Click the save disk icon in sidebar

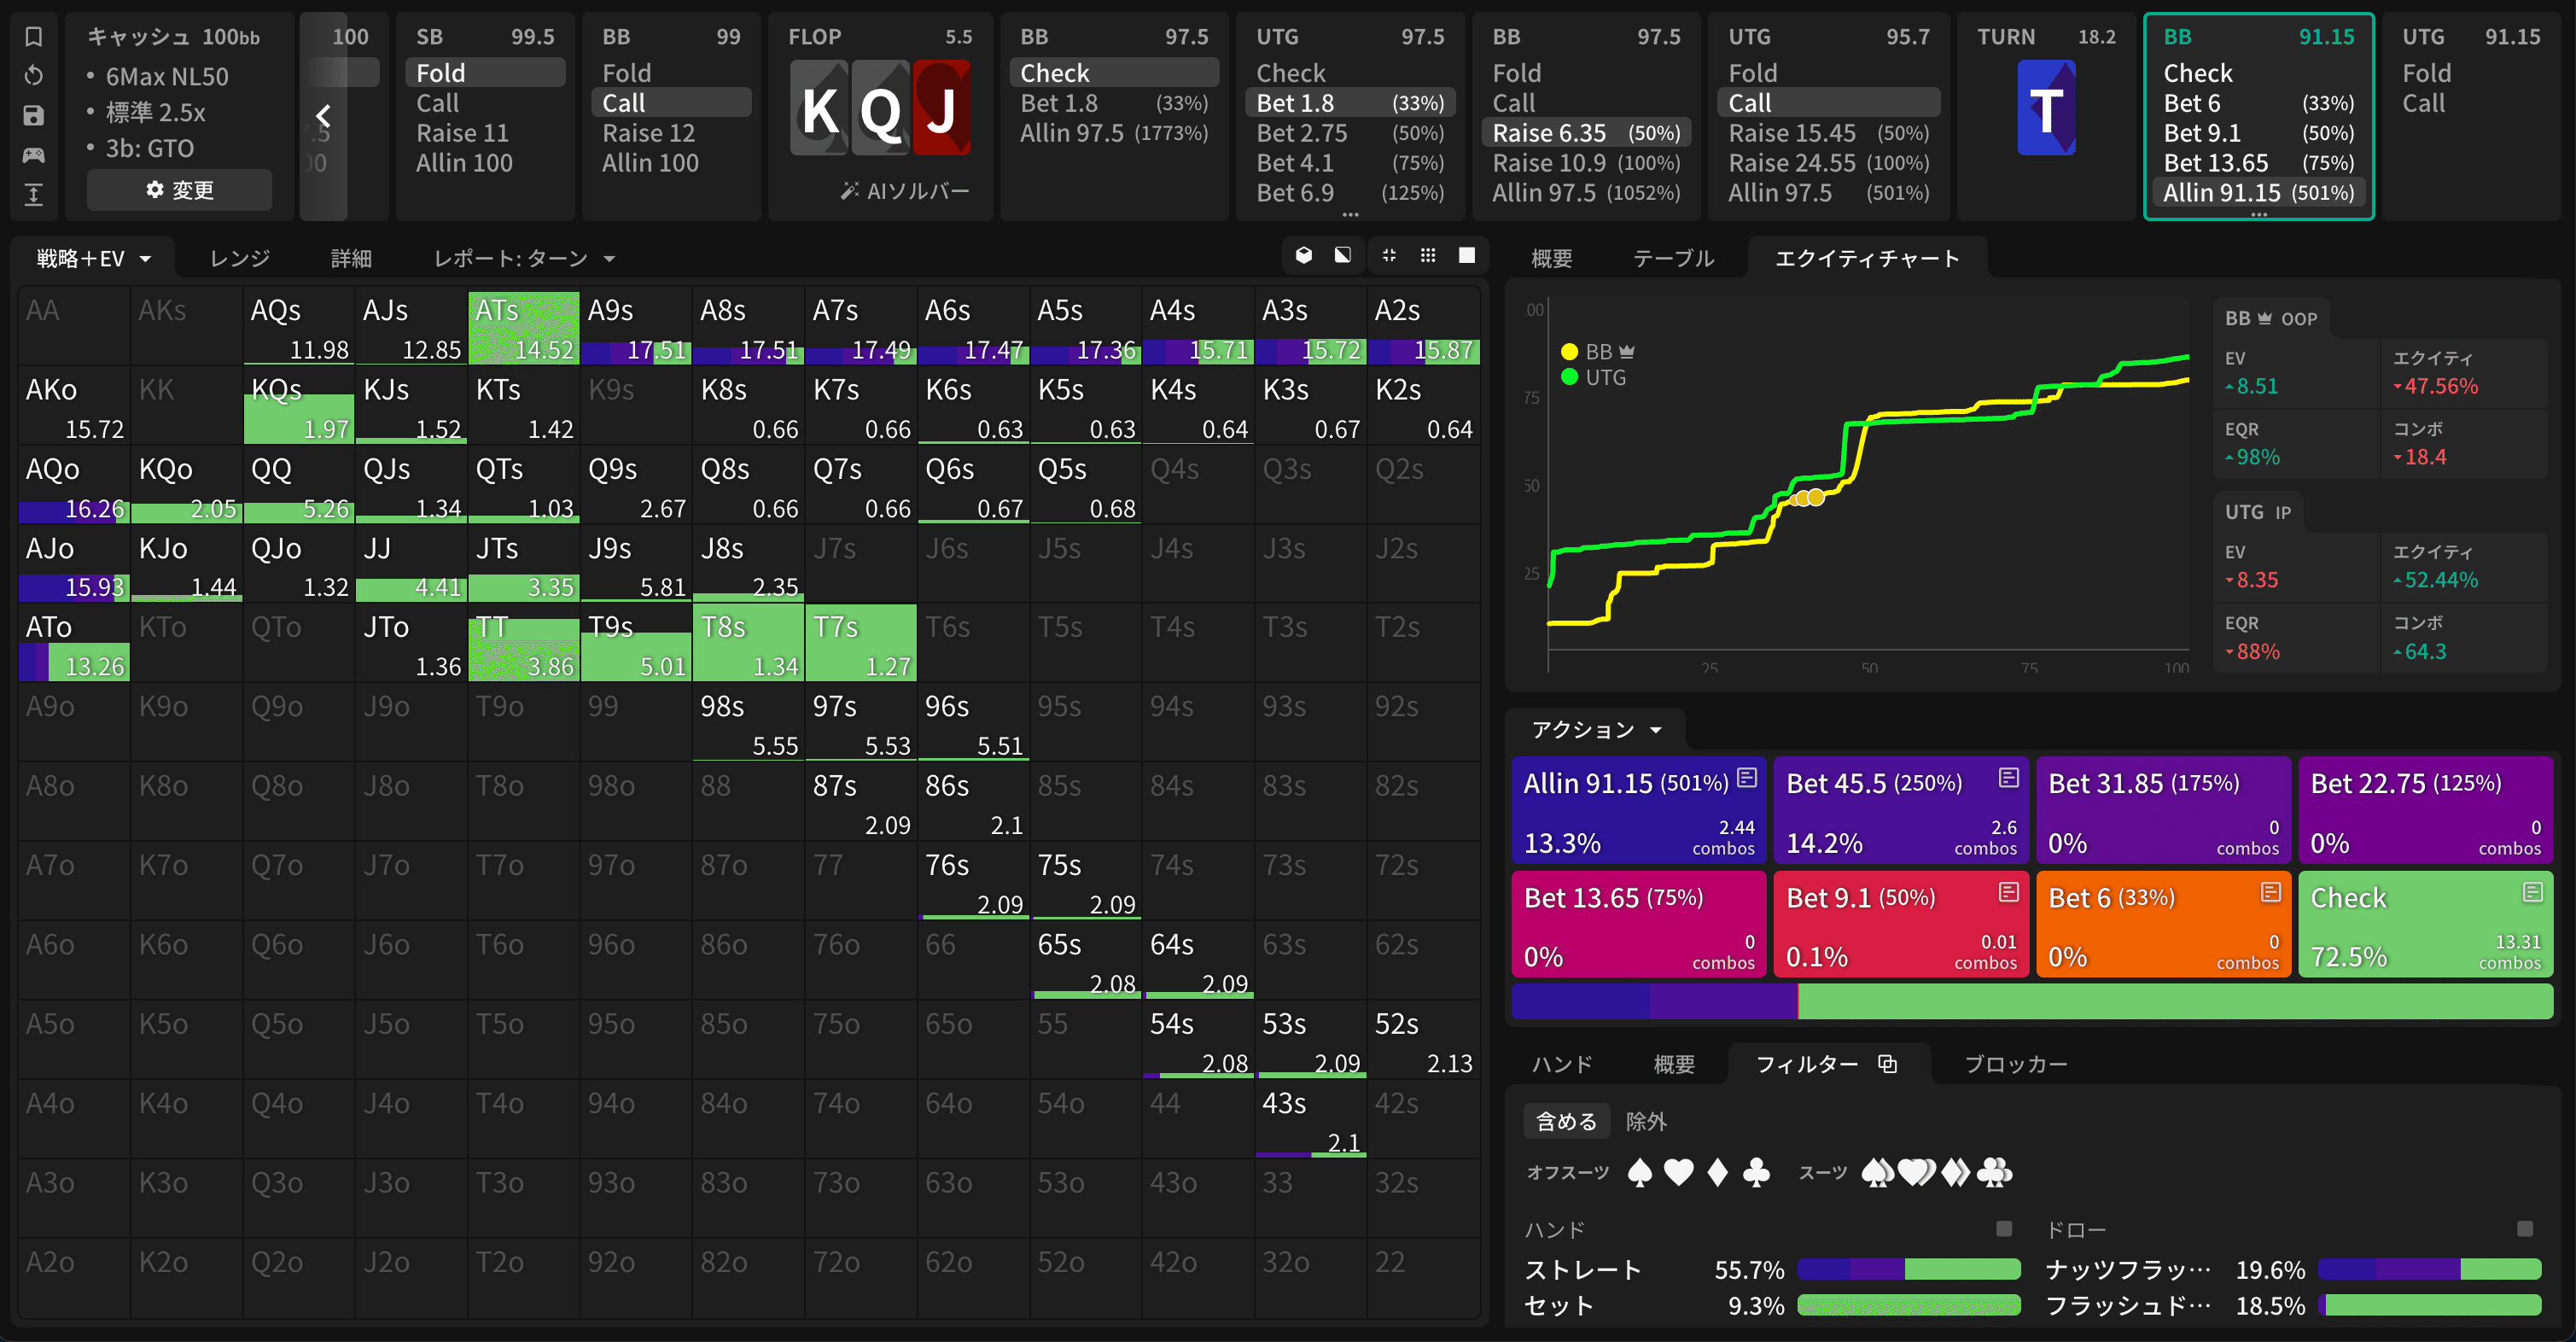point(33,115)
